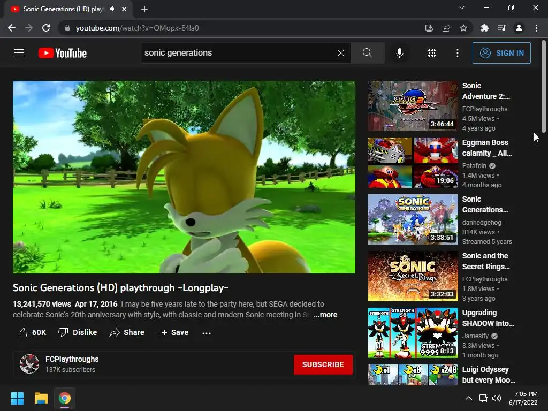
Task: Open the YouTube hamburger guide menu
Action: (19, 53)
